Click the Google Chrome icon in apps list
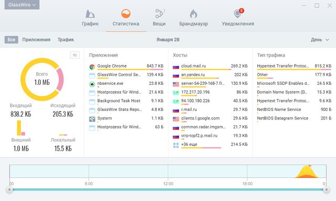Viewport: 336px width, 201px height. [92, 67]
